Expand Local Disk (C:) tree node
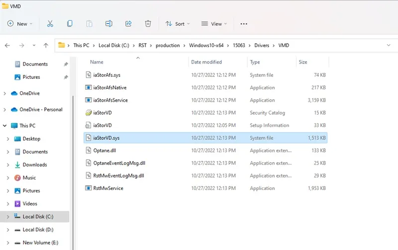Viewport: 398px width, 250px height. (x=8, y=217)
